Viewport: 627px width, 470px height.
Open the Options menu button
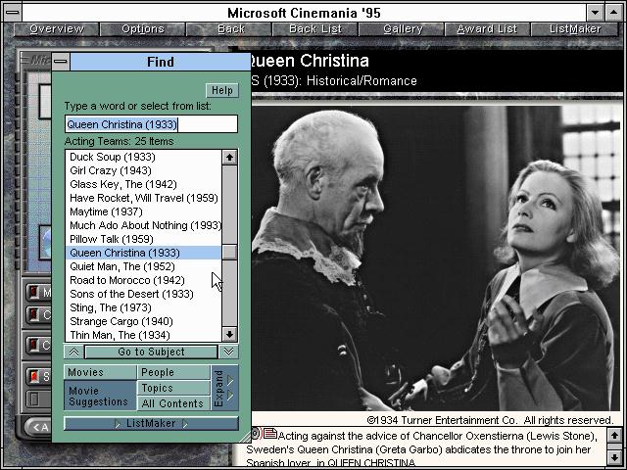(143, 29)
